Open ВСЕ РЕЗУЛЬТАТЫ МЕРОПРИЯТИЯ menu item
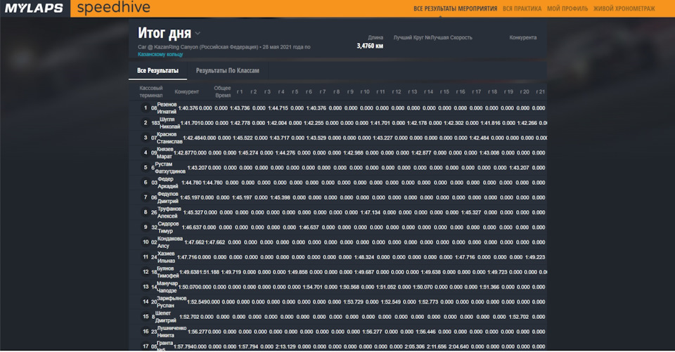The width and height of the screenshot is (675, 352). 455,8
